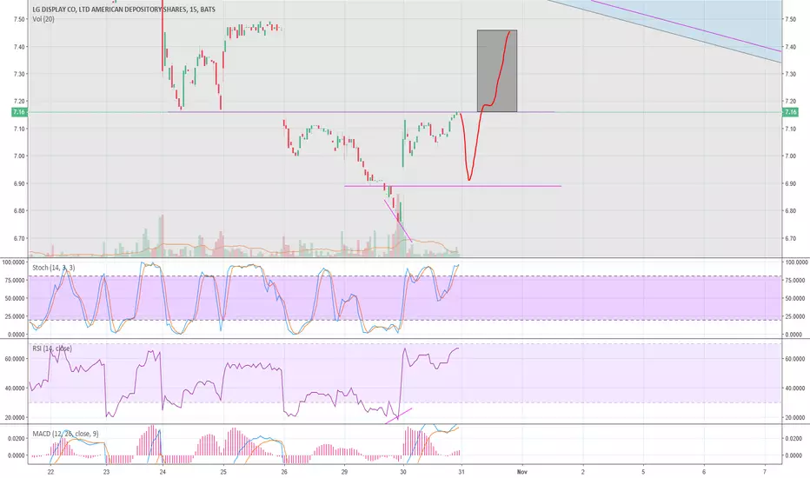
Task: Click the green 7.16 price tag on right axis
Action: [790, 112]
